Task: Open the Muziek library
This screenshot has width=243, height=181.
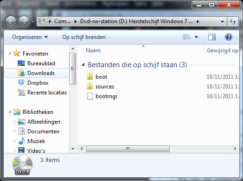Action: (x=36, y=141)
